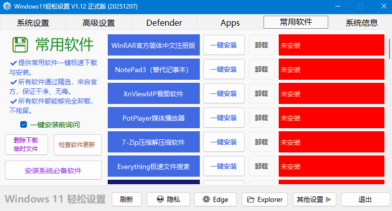
Task: Select the PotPlayer媒体播放器 blue label
Action: [154, 118]
